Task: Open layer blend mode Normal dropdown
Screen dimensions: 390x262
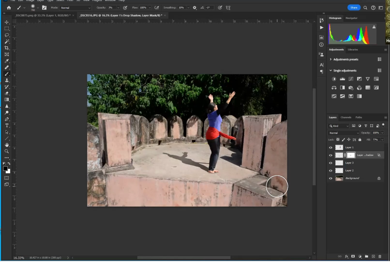Action: click(x=344, y=133)
